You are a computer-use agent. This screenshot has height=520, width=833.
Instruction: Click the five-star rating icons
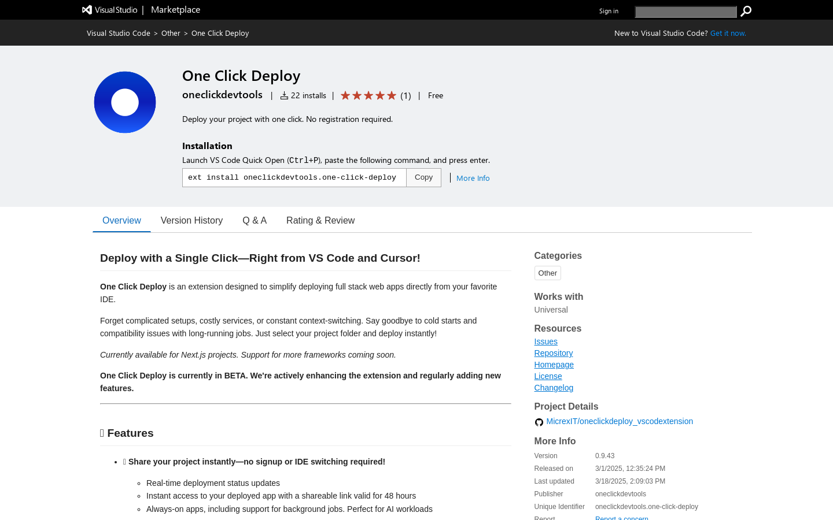[368, 95]
